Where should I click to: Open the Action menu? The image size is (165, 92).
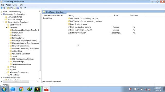click(9, 5)
